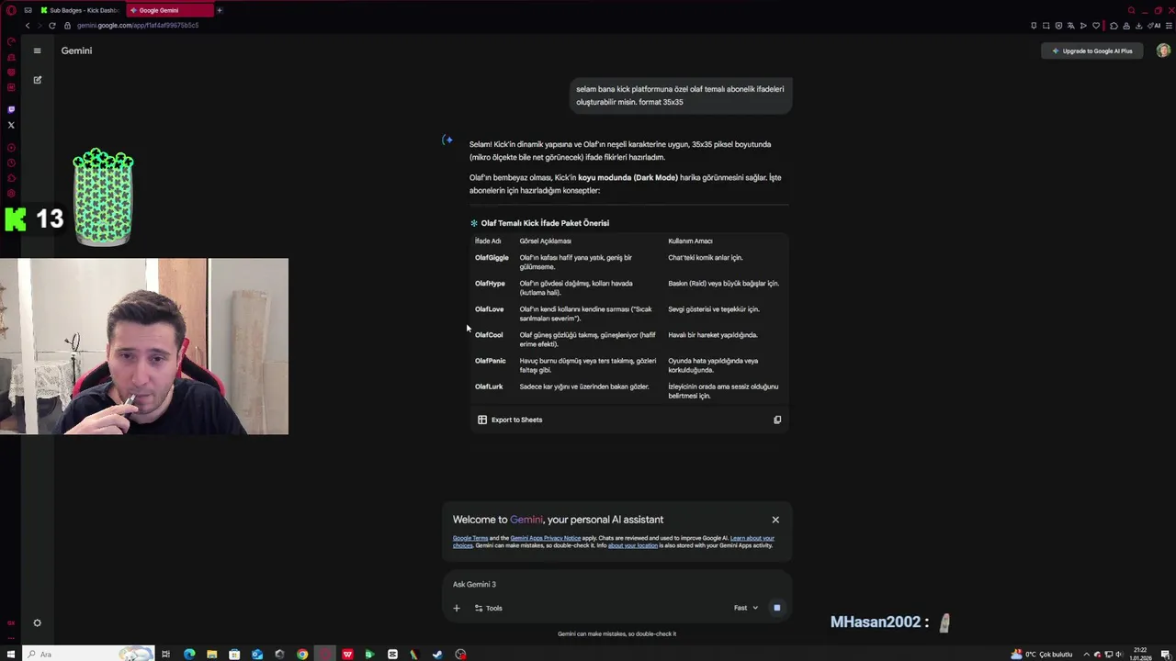Focus the Ask Gemini 3 prompt field
This screenshot has height=661, width=1176.
616,584
